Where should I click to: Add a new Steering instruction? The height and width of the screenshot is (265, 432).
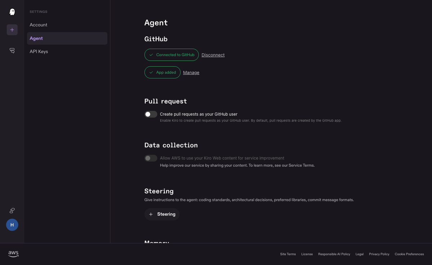(x=162, y=214)
